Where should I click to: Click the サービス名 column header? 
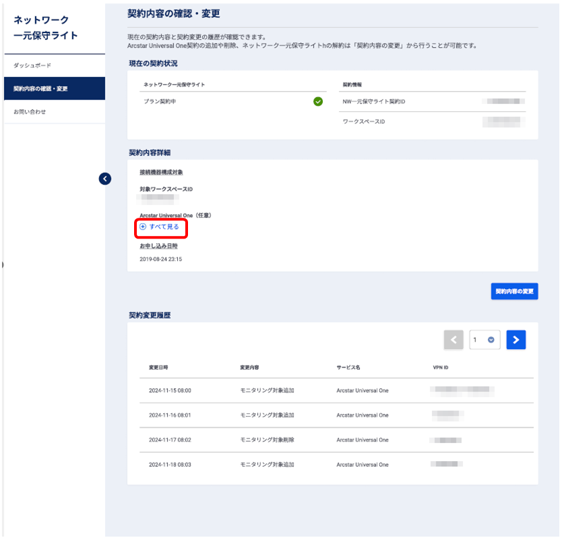tap(348, 367)
